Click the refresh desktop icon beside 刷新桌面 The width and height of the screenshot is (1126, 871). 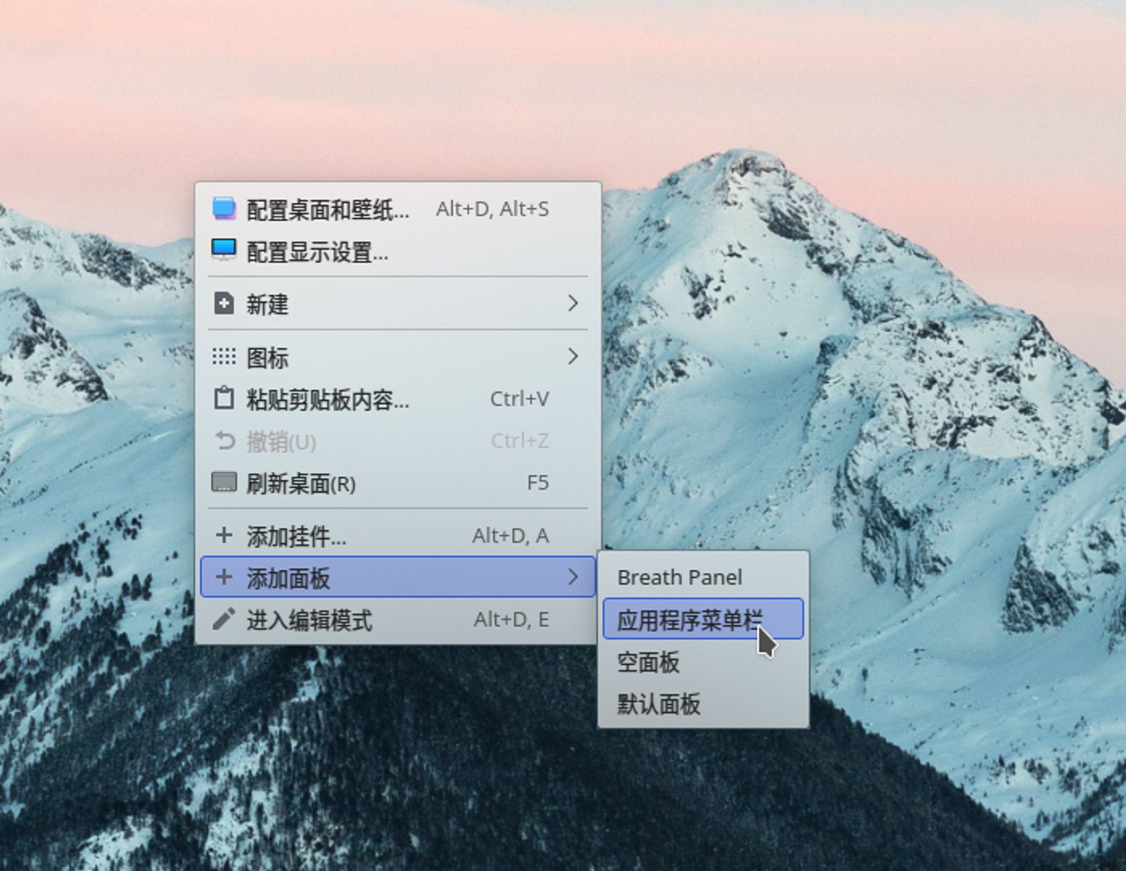click(x=224, y=482)
